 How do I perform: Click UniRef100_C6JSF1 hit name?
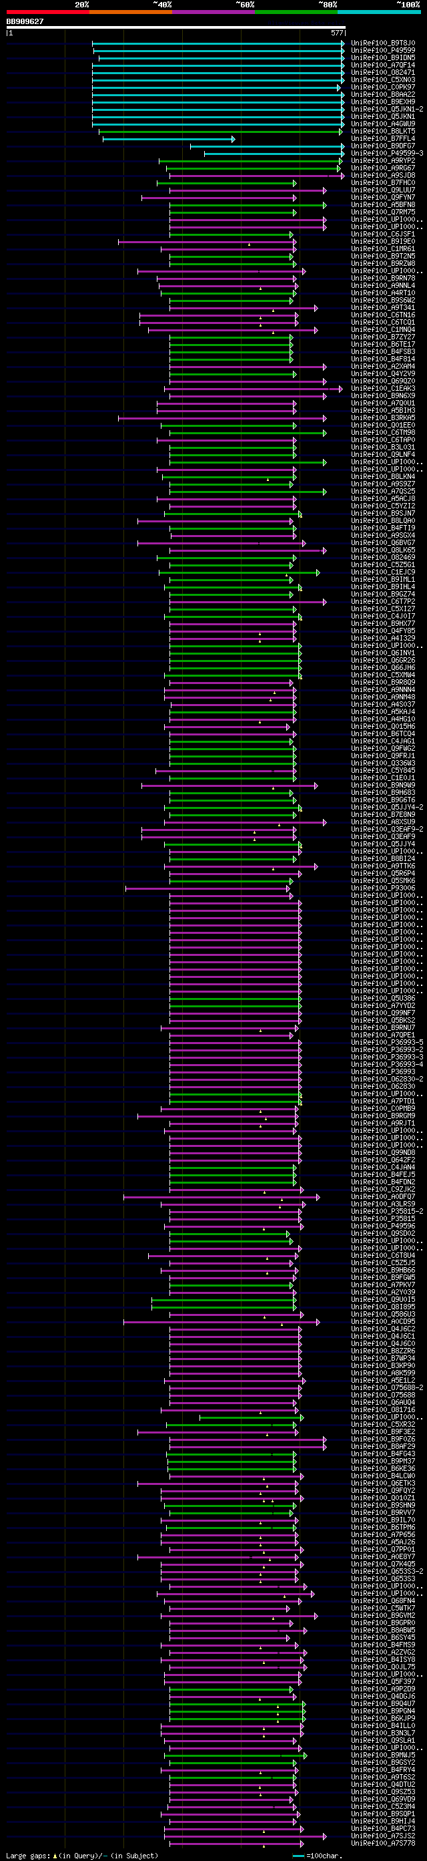383,234
